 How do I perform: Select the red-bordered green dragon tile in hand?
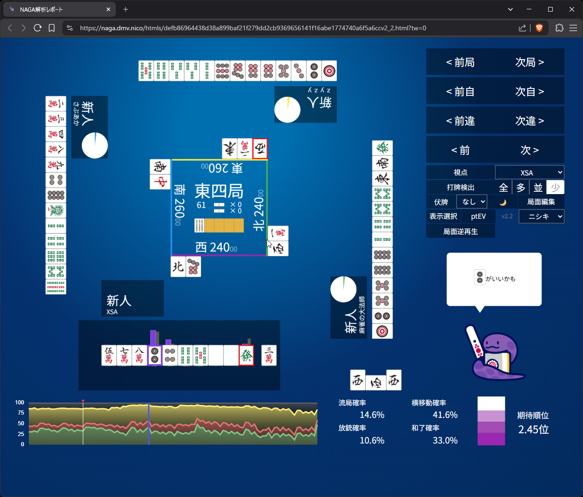(246, 356)
